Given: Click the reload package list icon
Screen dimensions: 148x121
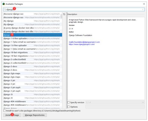Looking at the screenshot, I should (64, 14).
